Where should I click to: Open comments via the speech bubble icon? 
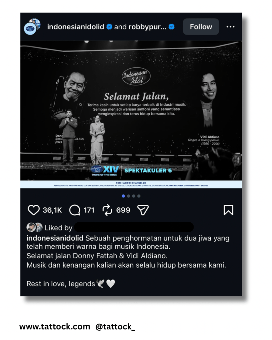click(x=74, y=210)
